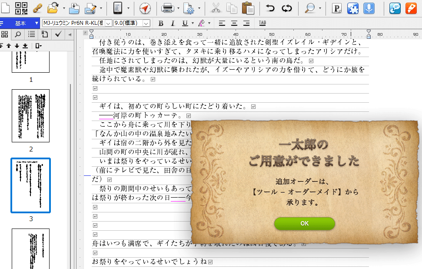422x269 pixels.
Task: Toggle bold formatting
Action: (161, 24)
